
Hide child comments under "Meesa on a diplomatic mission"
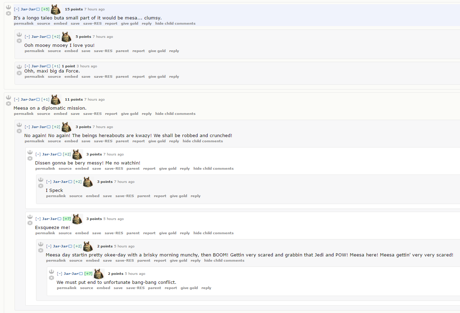[x=175, y=114]
